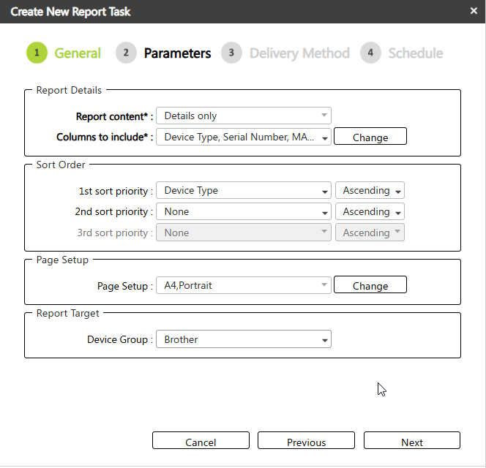Select Device Group dropdown showing Brother

click(243, 340)
